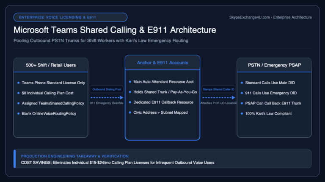Select the 500+ Shift / Retail Users header

51,65
